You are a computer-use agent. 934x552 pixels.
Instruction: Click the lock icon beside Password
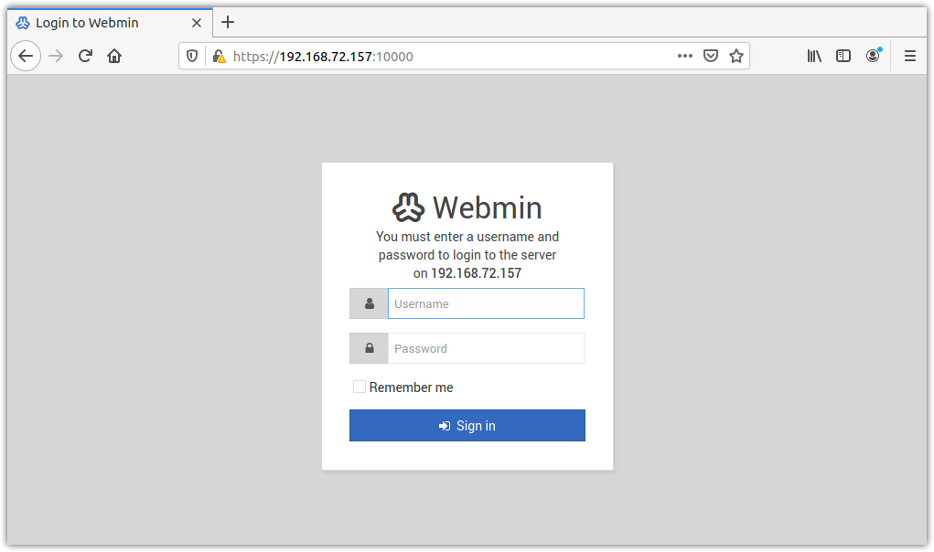tap(370, 348)
